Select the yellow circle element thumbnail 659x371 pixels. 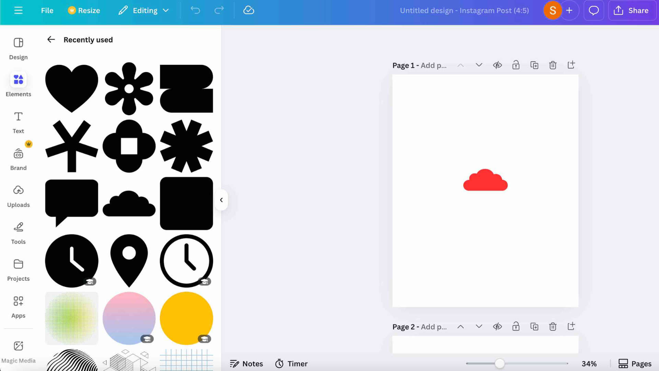[186, 318]
